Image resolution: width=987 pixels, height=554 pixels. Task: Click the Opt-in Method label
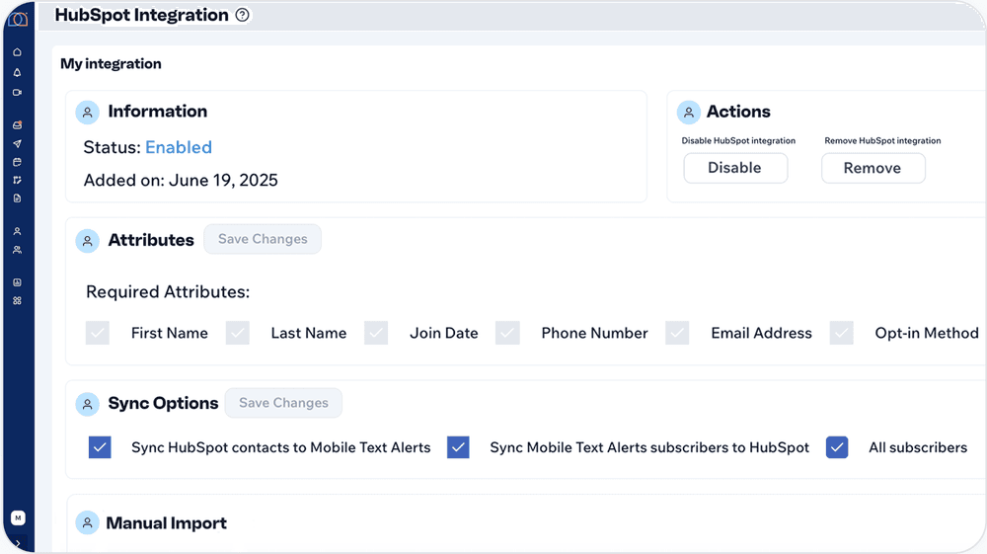(927, 333)
